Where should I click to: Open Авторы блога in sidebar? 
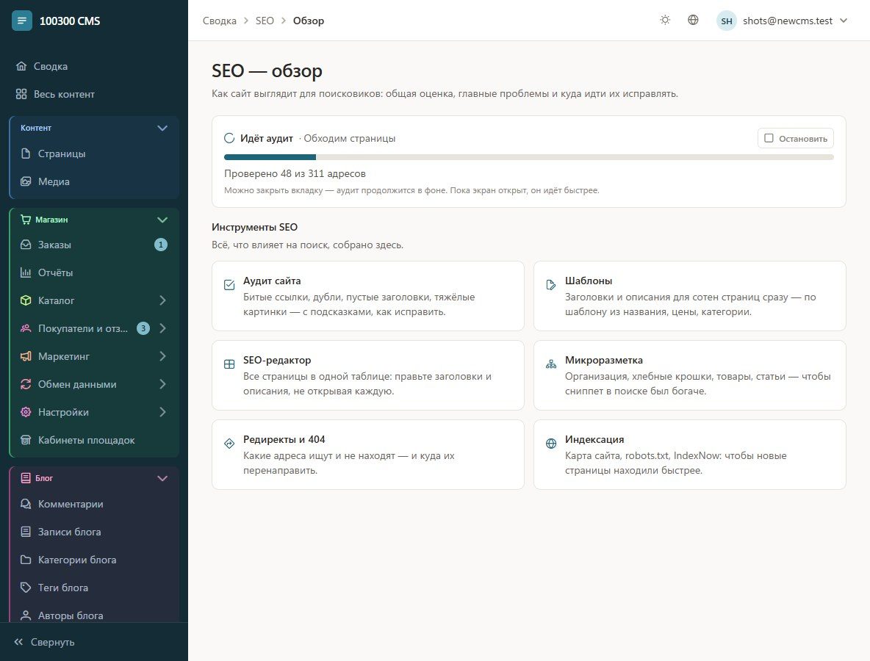[x=94, y=615]
